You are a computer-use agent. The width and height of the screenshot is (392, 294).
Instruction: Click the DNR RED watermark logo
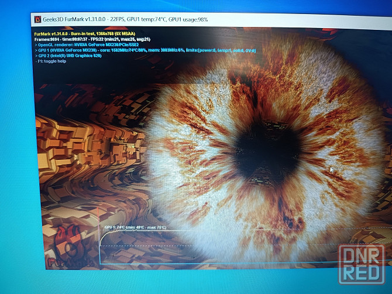[362, 265]
